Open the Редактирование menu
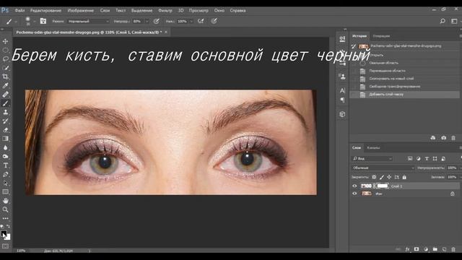 coord(45,10)
